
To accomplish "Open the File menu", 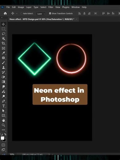I will click(x=8, y=7).
